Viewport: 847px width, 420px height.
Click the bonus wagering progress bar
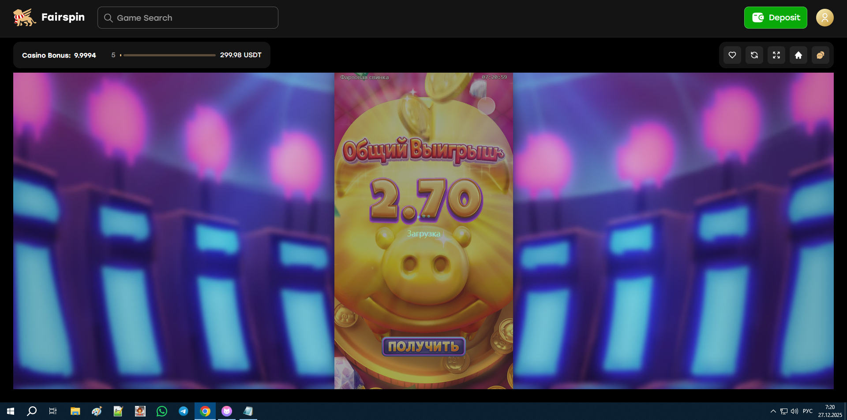[x=169, y=55]
